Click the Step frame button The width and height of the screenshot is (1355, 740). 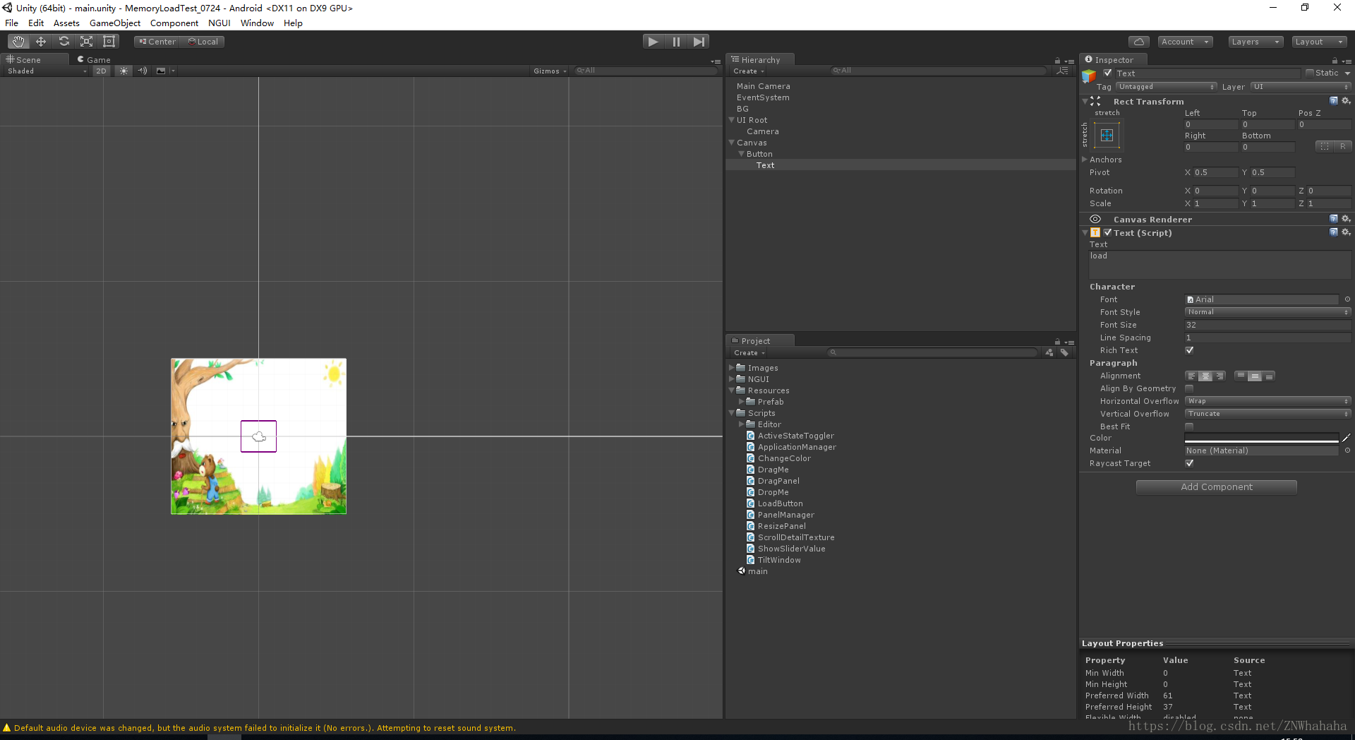coord(699,42)
